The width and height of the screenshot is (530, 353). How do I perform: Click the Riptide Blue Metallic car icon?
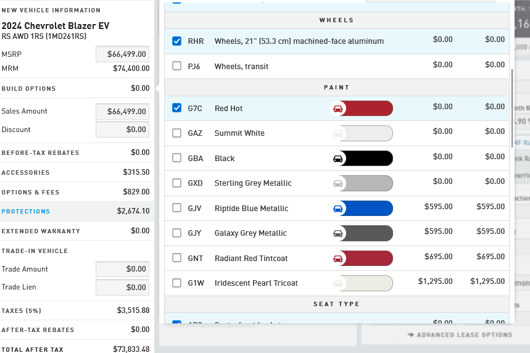pos(337,209)
